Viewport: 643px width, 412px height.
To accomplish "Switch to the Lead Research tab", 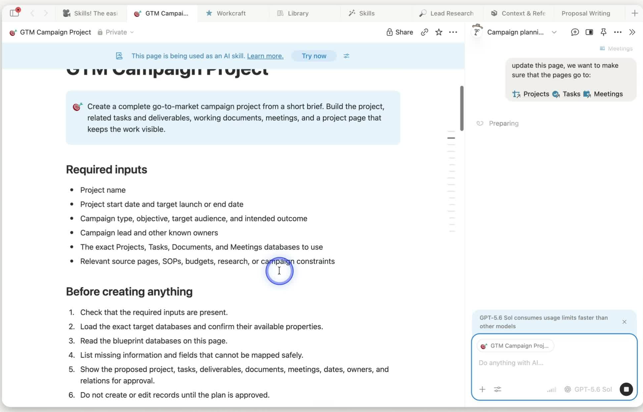I will (446, 13).
